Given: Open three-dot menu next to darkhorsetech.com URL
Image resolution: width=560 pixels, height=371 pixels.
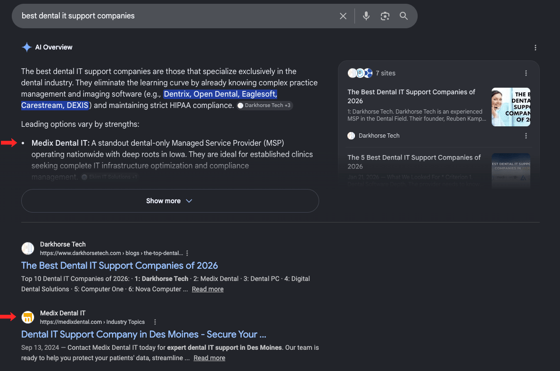Looking at the screenshot, I should click(187, 253).
